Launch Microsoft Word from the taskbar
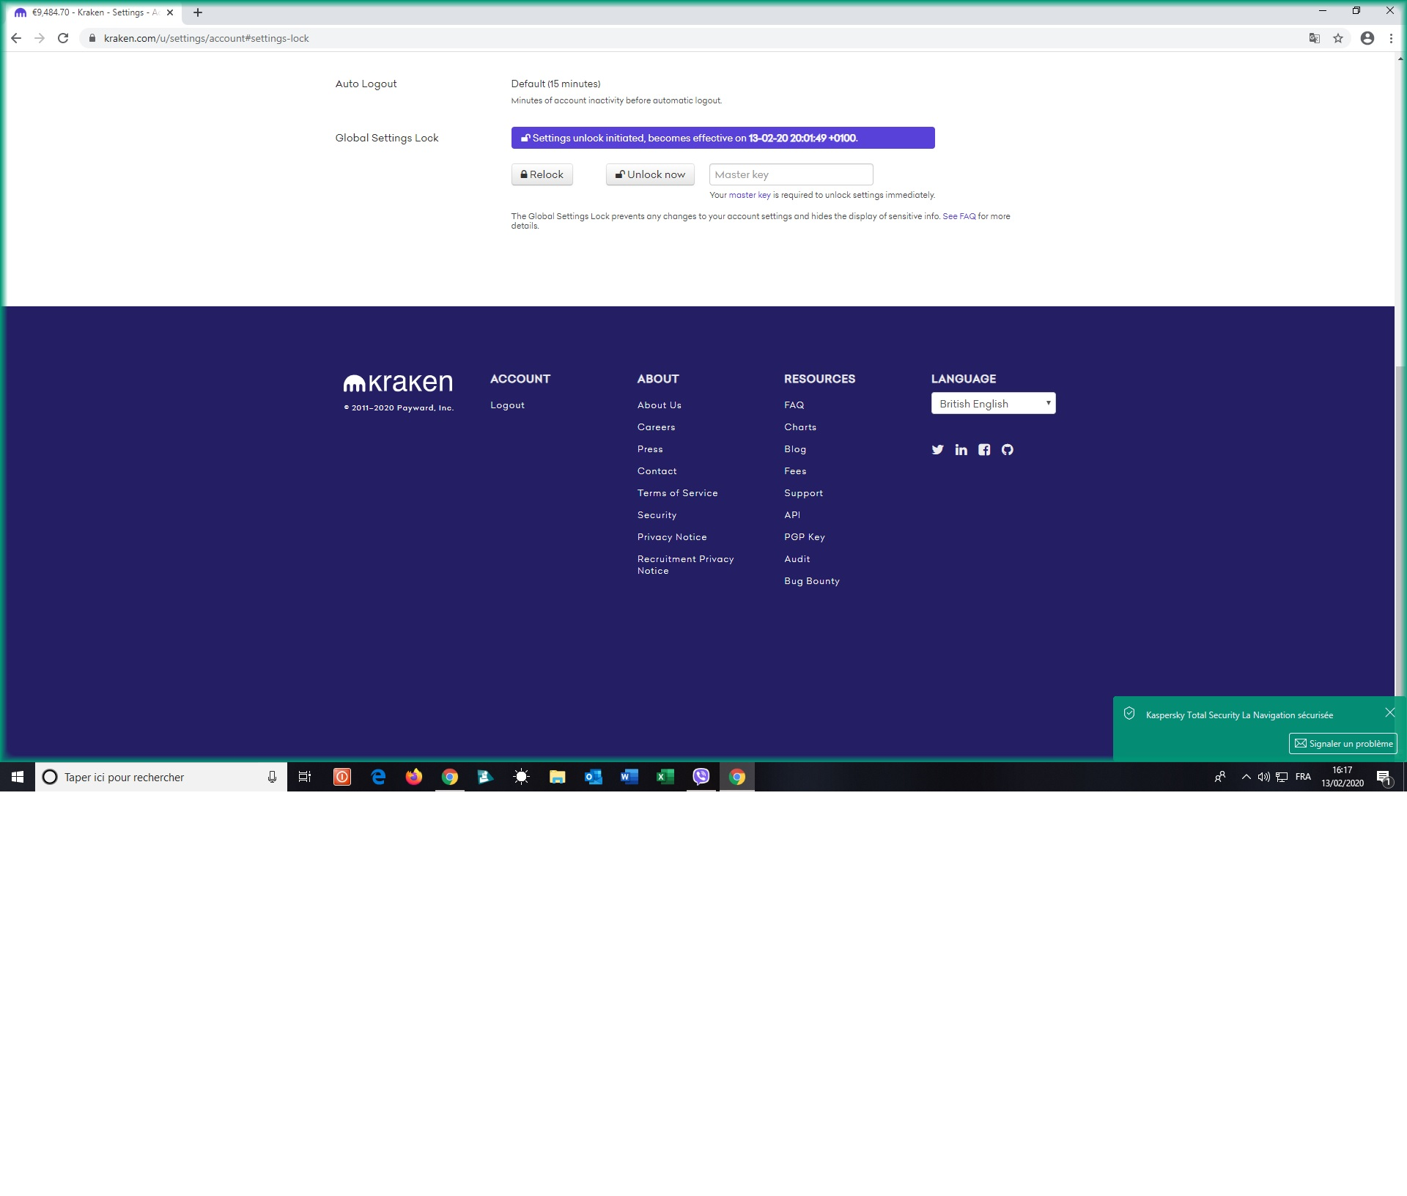This screenshot has width=1407, height=1196. pyautogui.click(x=629, y=777)
